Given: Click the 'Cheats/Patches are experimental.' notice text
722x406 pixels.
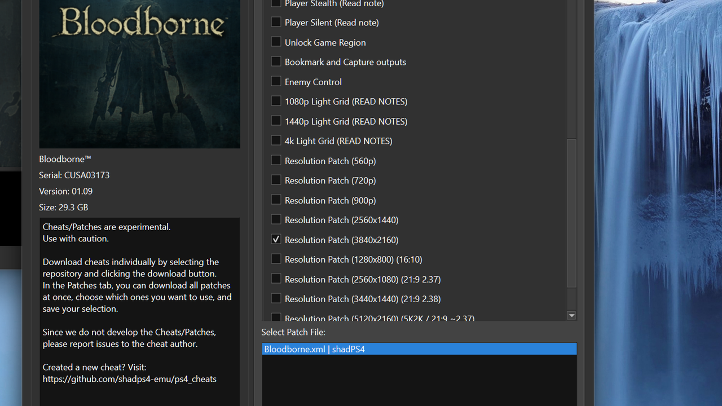Looking at the screenshot, I should coord(106,227).
